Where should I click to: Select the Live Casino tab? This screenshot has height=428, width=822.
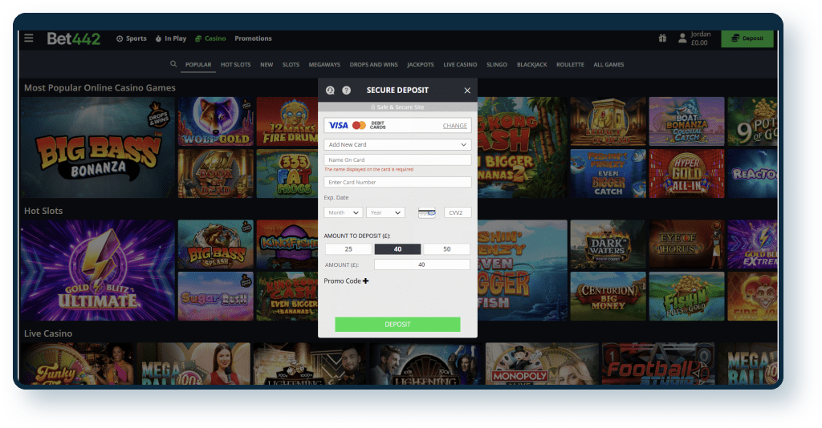click(x=460, y=64)
